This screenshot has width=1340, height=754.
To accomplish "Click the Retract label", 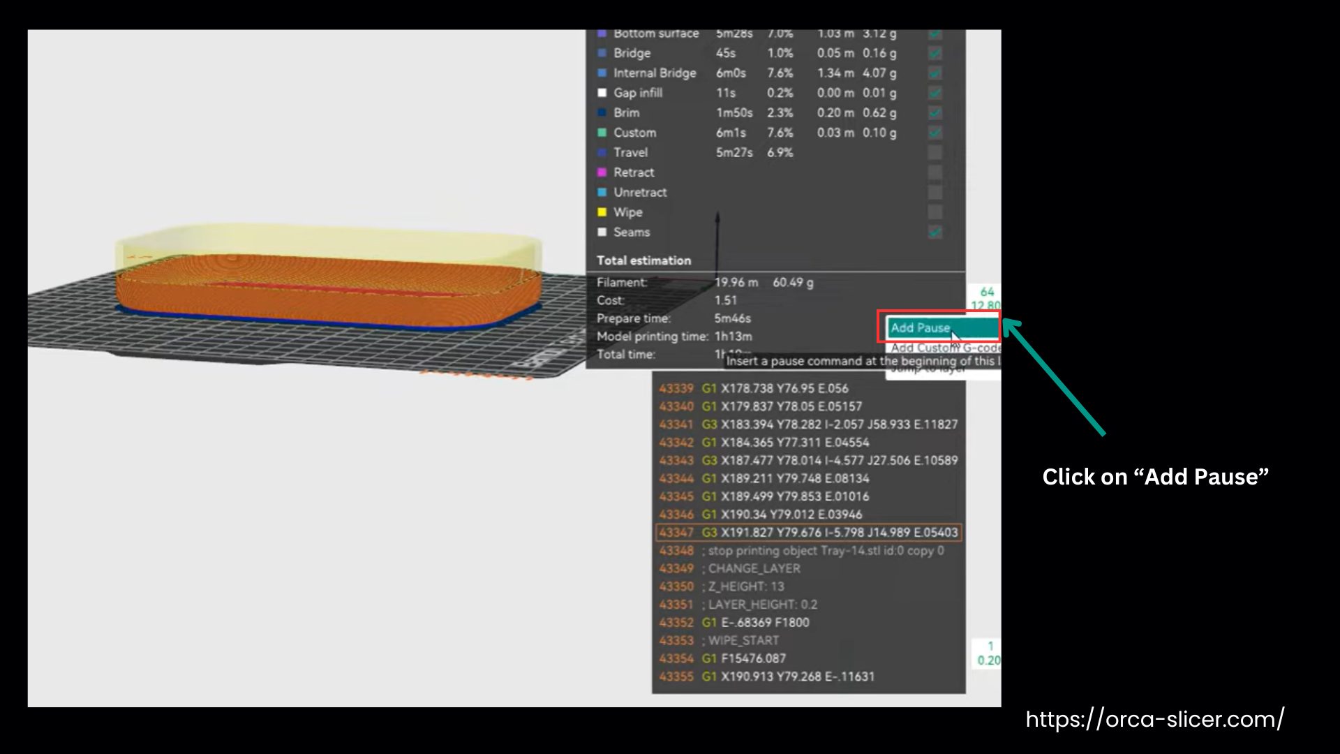I will coord(634,172).
